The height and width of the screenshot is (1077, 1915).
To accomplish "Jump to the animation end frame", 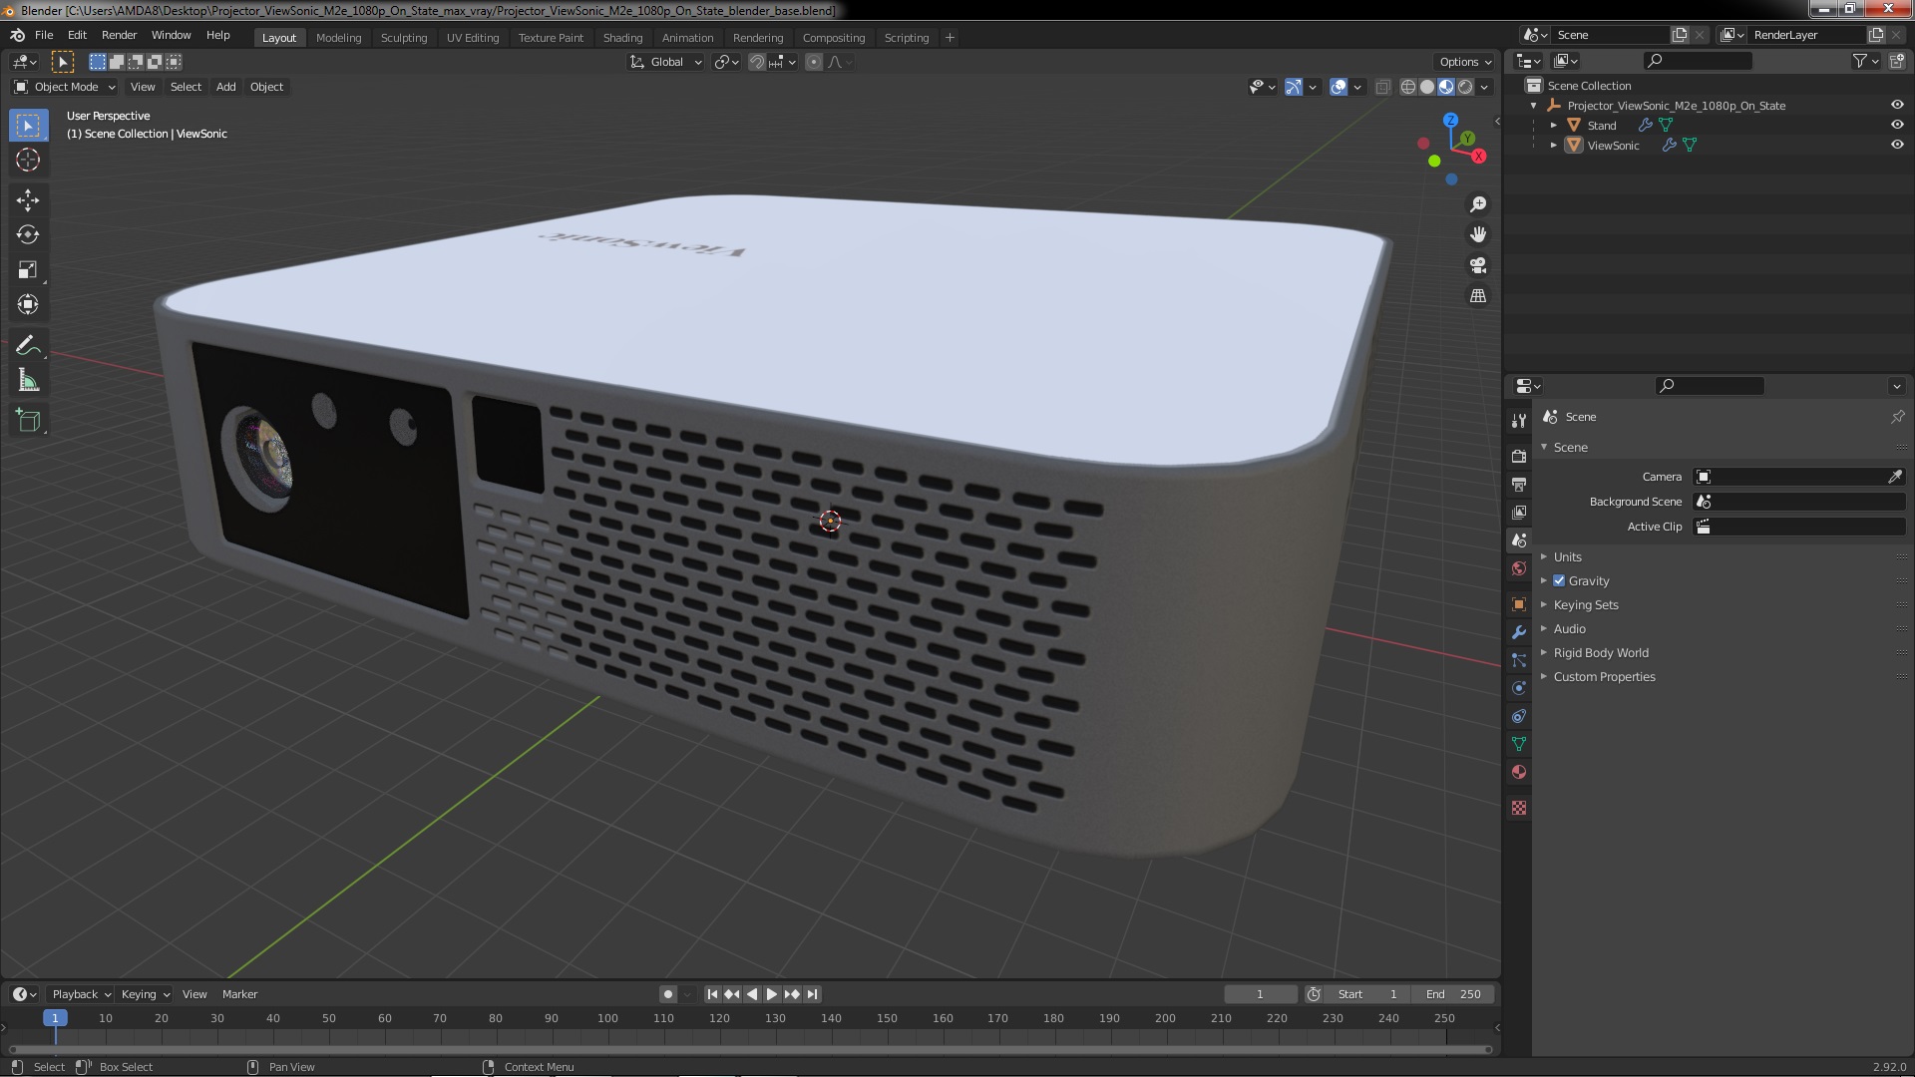I will pos(813,994).
